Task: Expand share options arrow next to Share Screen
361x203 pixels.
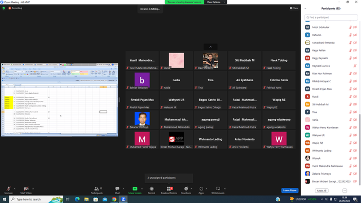Action: (142, 189)
